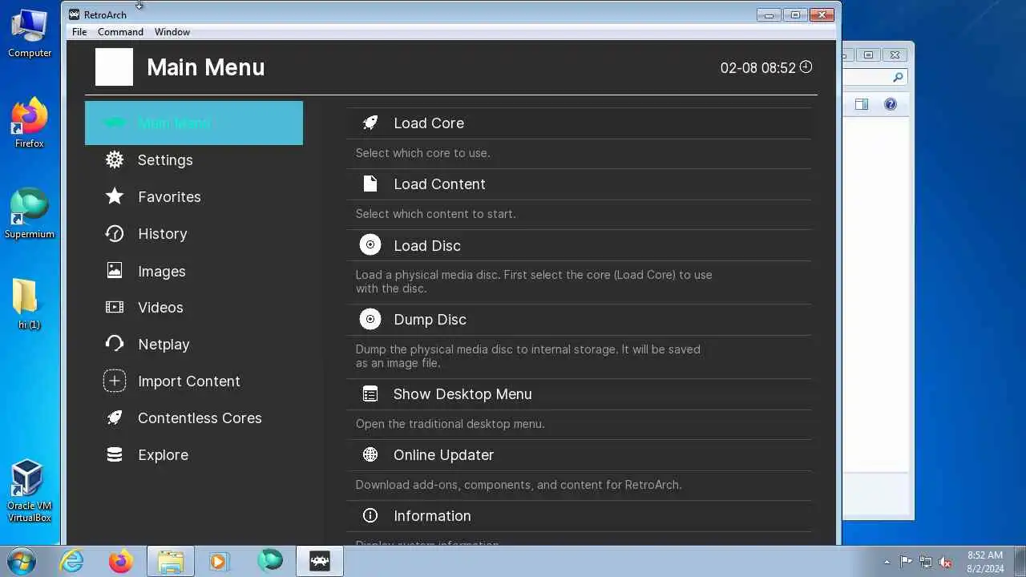Select the Load Content entry

(x=579, y=184)
